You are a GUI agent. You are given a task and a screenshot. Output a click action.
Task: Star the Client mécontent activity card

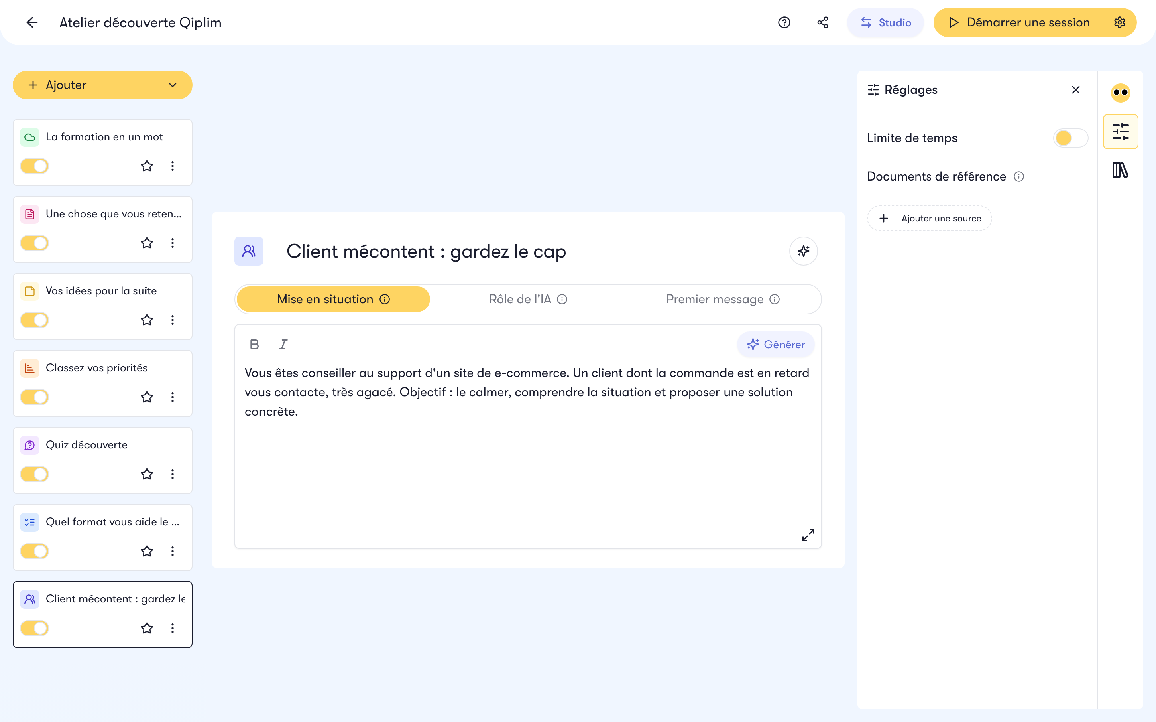click(x=147, y=628)
